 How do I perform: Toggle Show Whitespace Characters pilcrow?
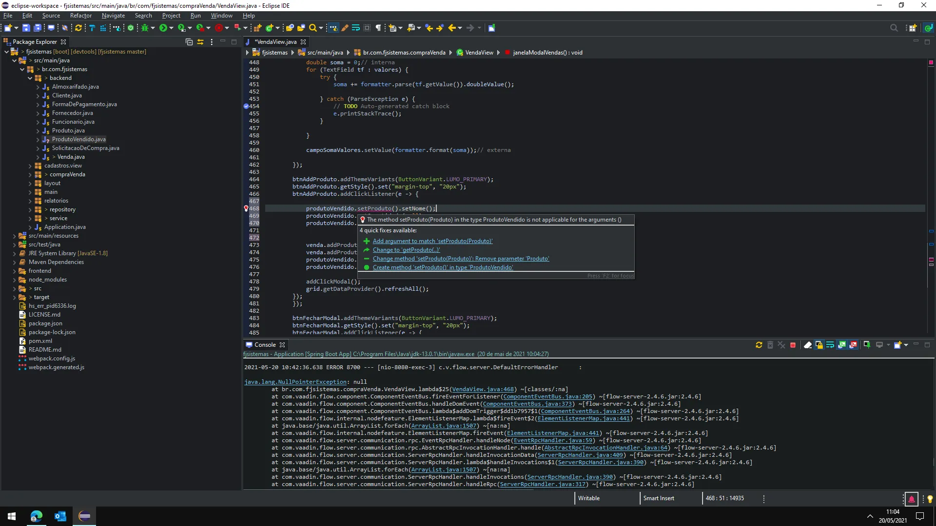click(x=378, y=28)
